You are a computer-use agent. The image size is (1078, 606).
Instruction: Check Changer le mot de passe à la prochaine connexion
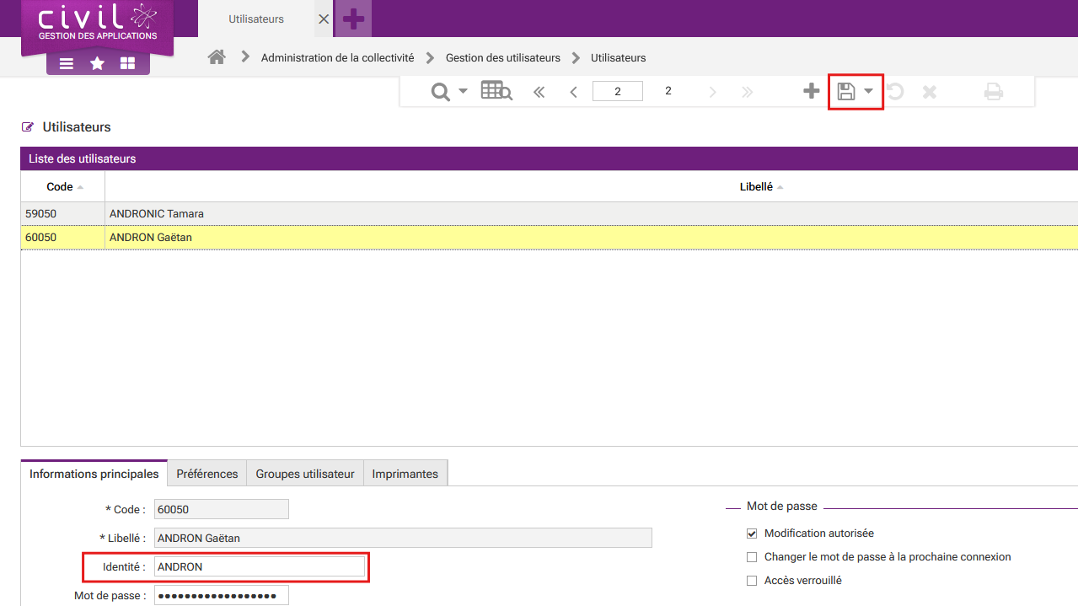point(752,557)
